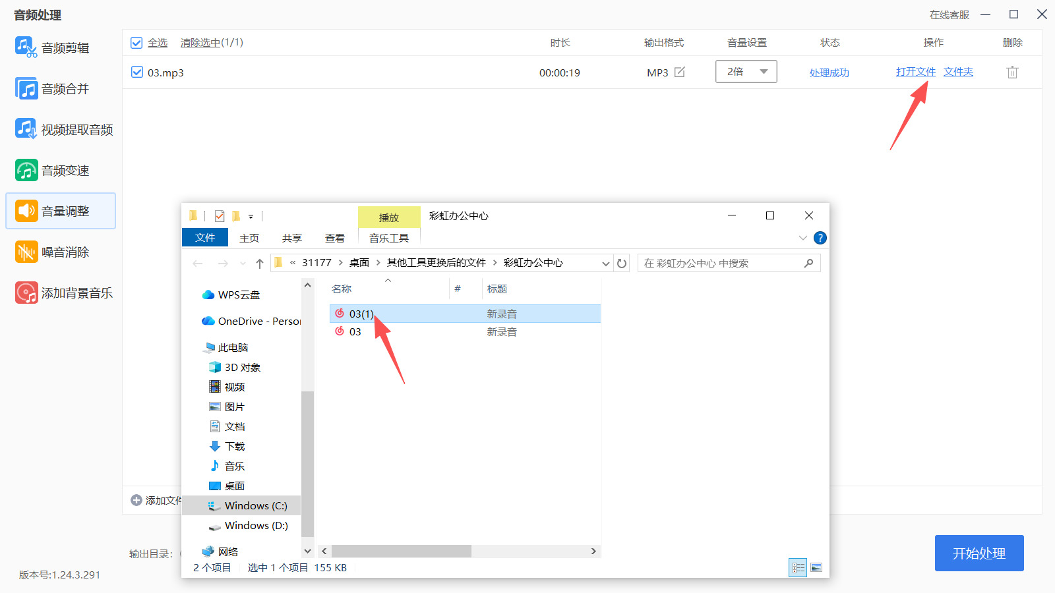Viewport: 1055px width, 593px height.
Task: Expand the address bar path dropdown
Action: tap(605, 263)
